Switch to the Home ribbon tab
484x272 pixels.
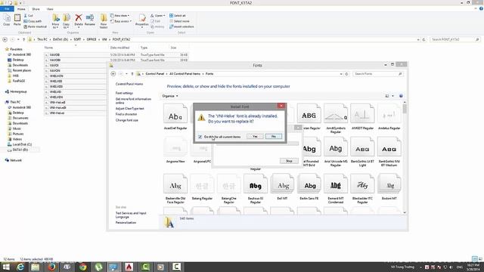click(21, 9)
